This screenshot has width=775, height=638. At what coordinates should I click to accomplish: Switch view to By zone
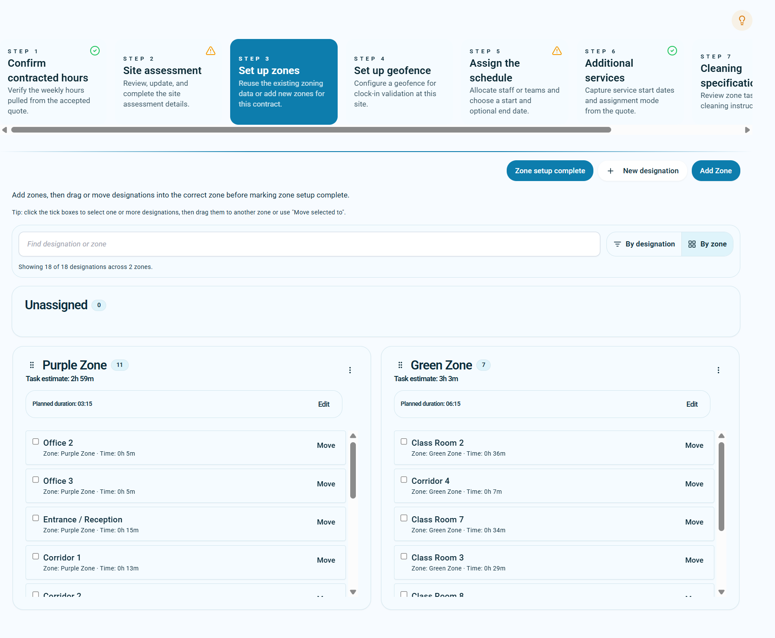(707, 244)
